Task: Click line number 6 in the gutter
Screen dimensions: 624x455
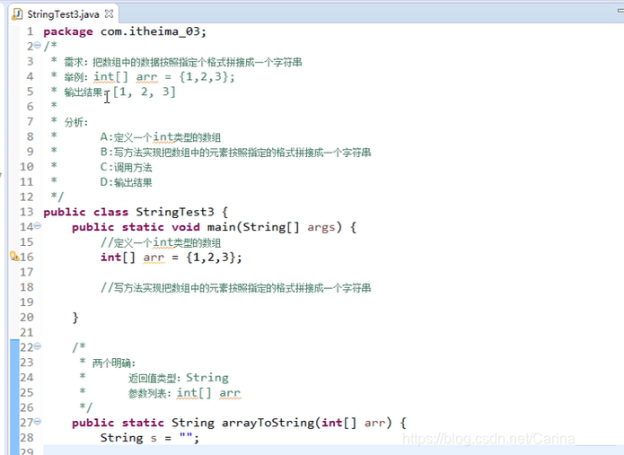Action: pos(31,107)
